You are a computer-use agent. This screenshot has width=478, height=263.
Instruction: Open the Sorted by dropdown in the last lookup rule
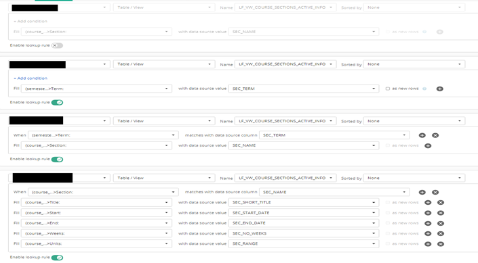pos(414,178)
